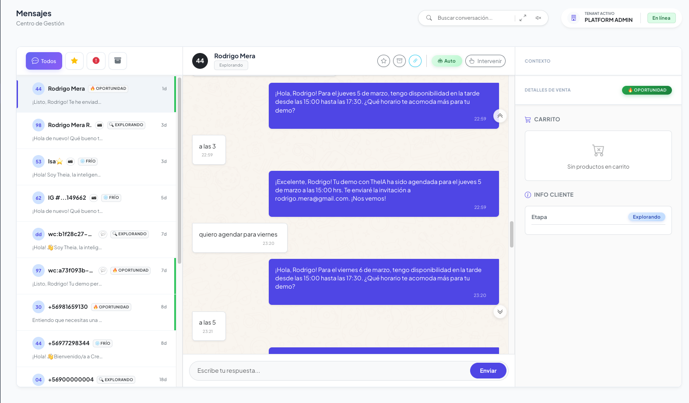Jump to top of chat with up chevrons

click(500, 116)
